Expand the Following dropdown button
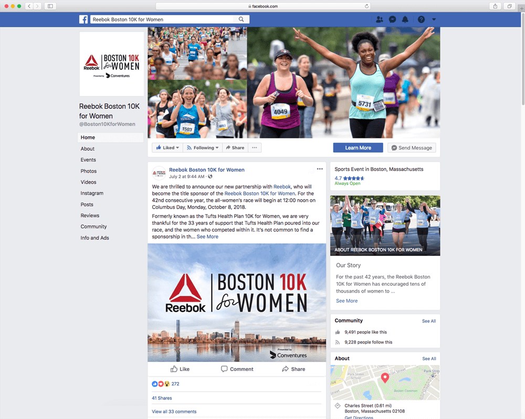This screenshot has height=419, width=525. click(x=203, y=148)
